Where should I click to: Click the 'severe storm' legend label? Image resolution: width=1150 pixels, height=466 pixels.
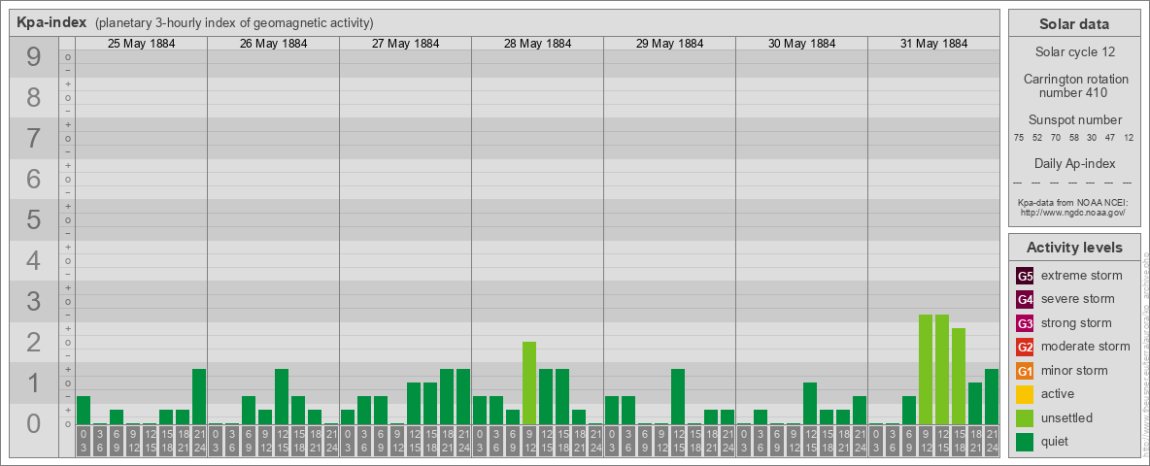(1078, 299)
